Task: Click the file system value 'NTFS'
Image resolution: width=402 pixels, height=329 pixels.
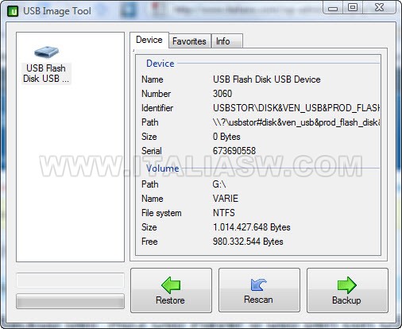Action: click(x=224, y=213)
